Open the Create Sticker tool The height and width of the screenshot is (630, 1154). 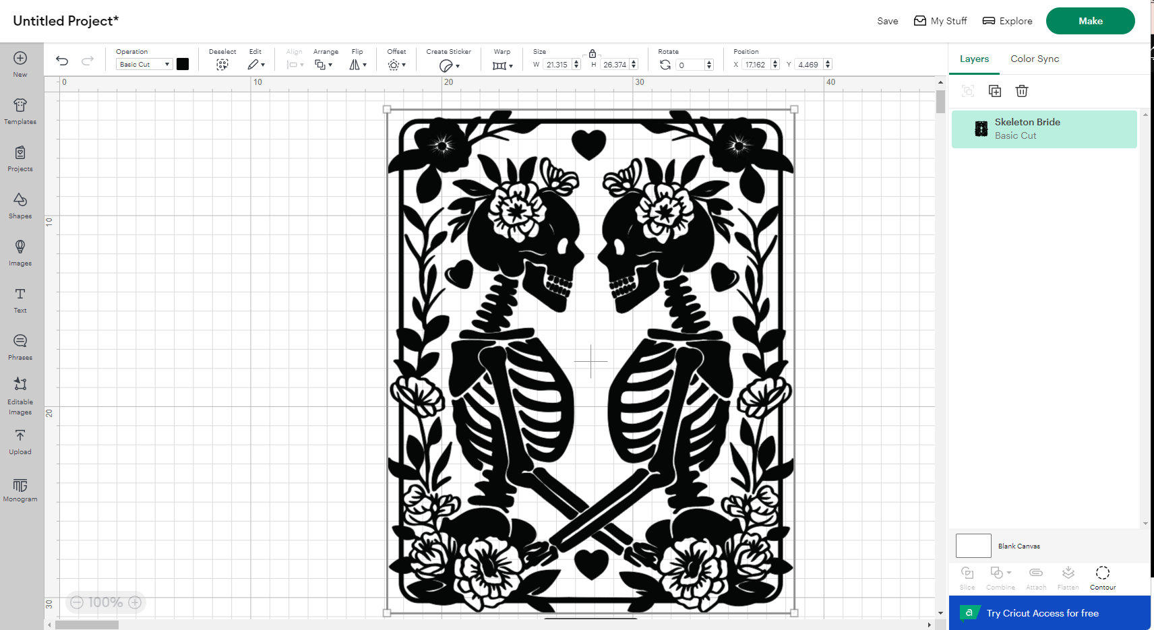pyautogui.click(x=448, y=64)
